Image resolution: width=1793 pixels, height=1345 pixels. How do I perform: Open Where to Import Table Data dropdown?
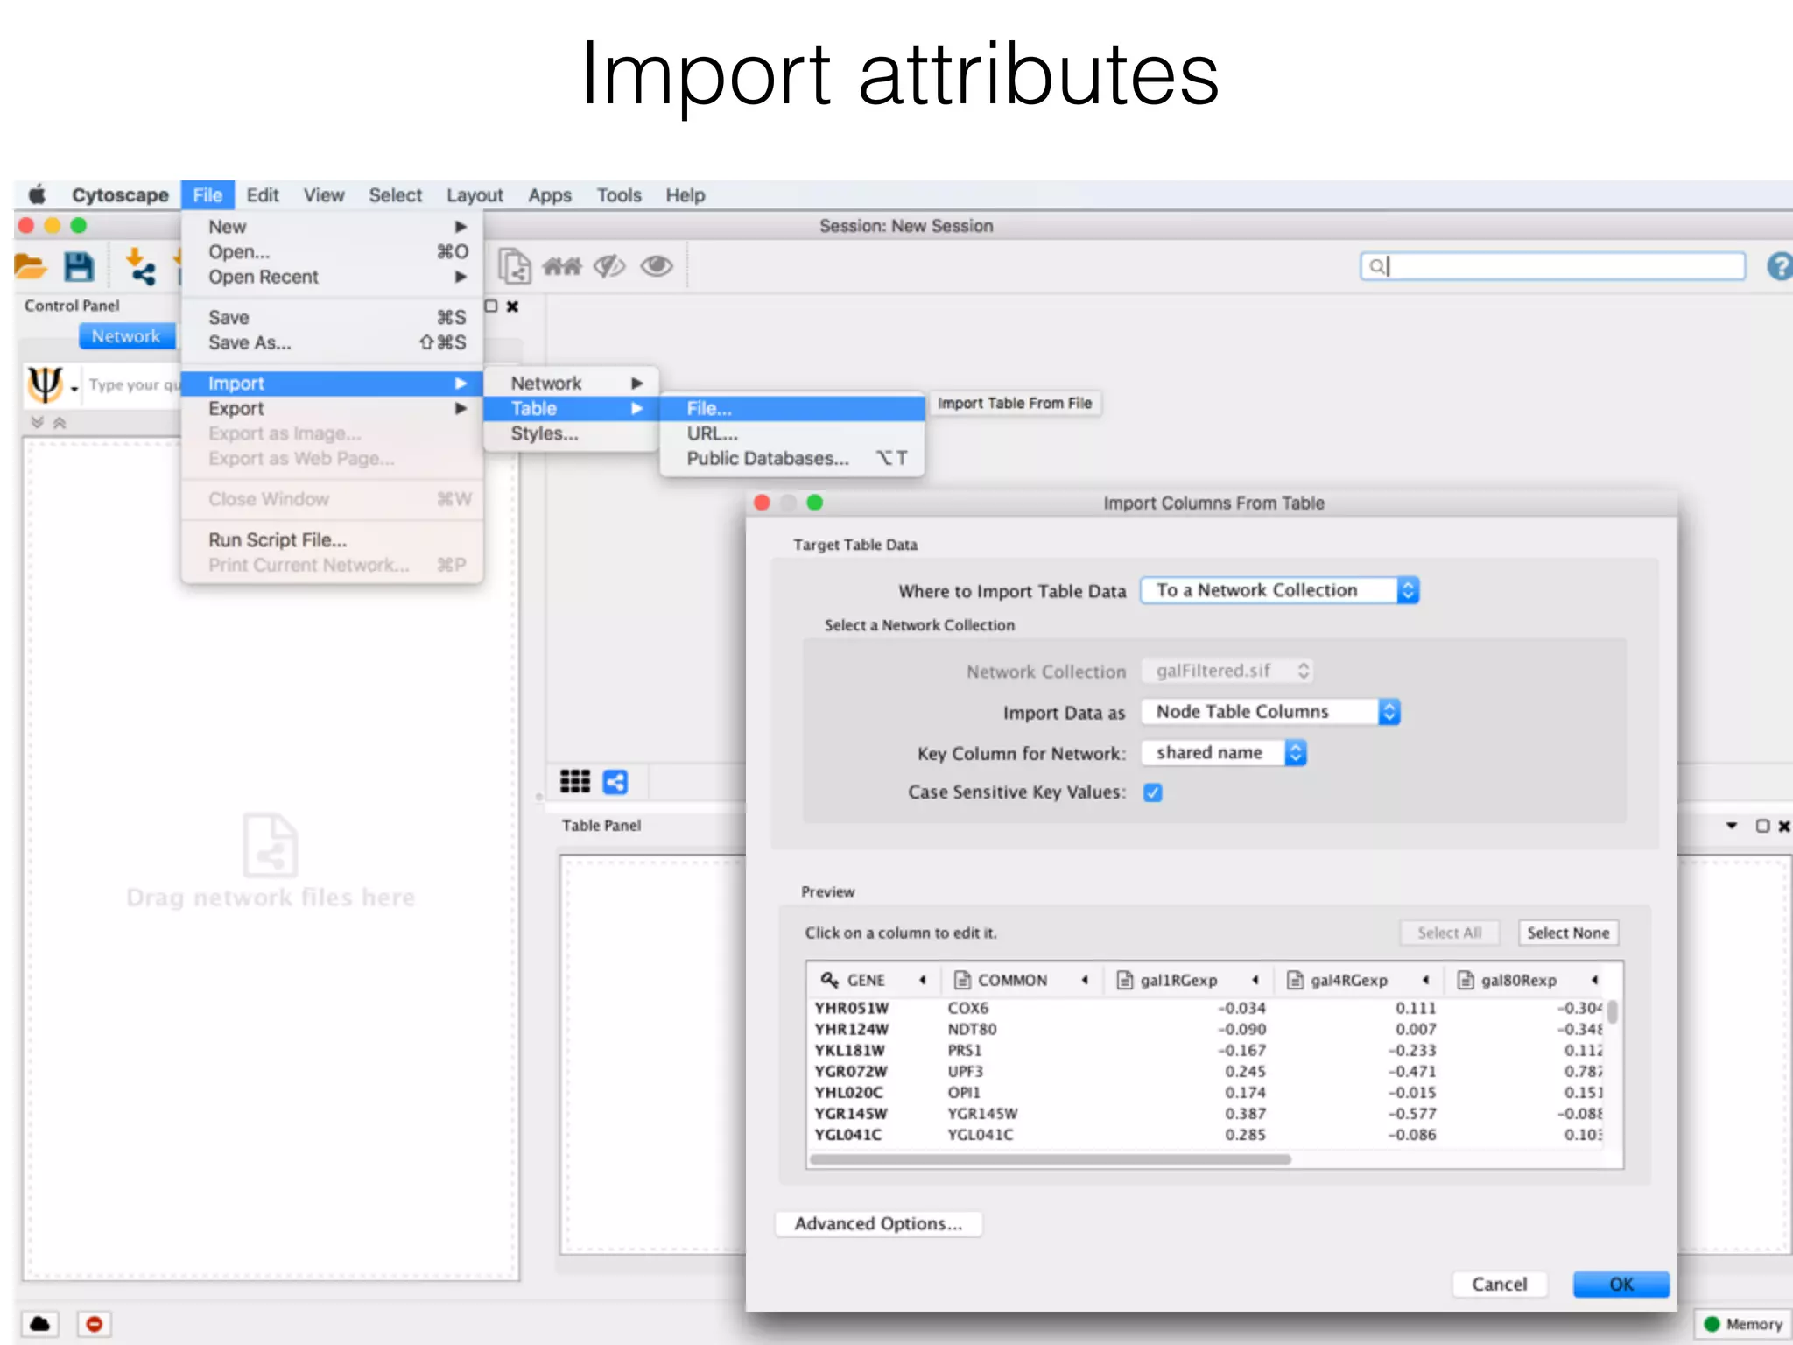1280,590
